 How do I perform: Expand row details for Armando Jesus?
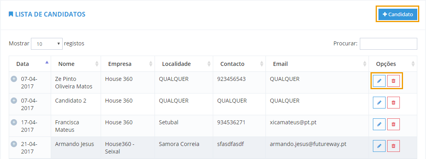click(13, 144)
